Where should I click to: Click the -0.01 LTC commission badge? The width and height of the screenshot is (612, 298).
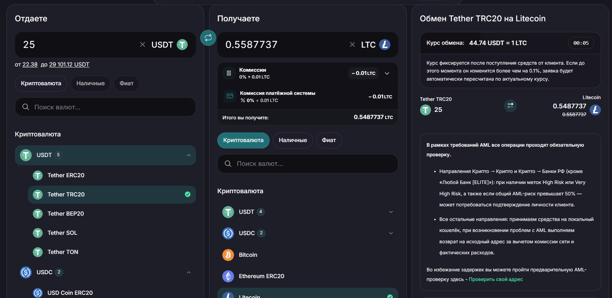coord(363,73)
